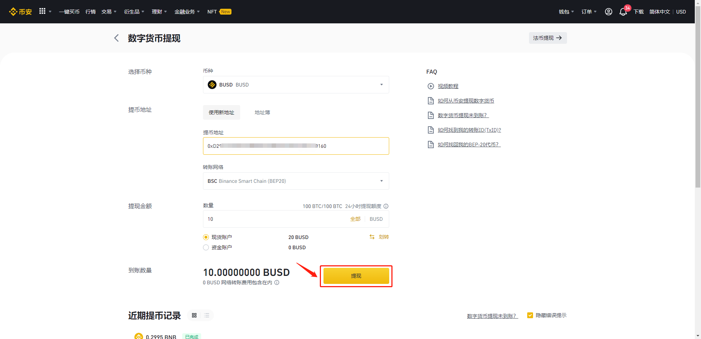This screenshot has height=339, width=701.
Task: Open the notifications bell icon
Action: 623,12
